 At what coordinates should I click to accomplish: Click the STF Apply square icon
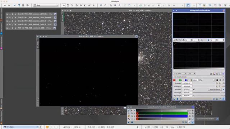click(132, 122)
